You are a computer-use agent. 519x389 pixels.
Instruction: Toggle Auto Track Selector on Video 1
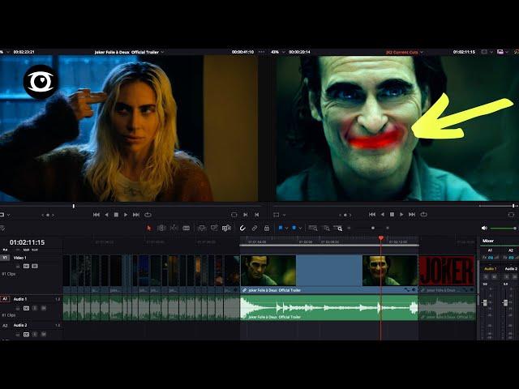point(26,266)
